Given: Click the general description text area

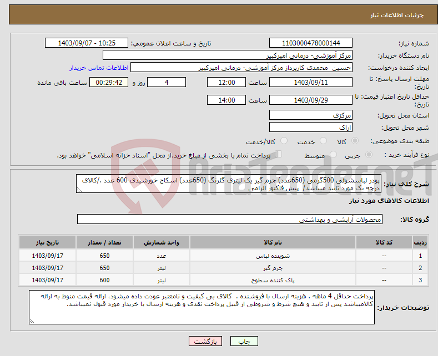Looking at the screenshot, I should pos(229,184).
